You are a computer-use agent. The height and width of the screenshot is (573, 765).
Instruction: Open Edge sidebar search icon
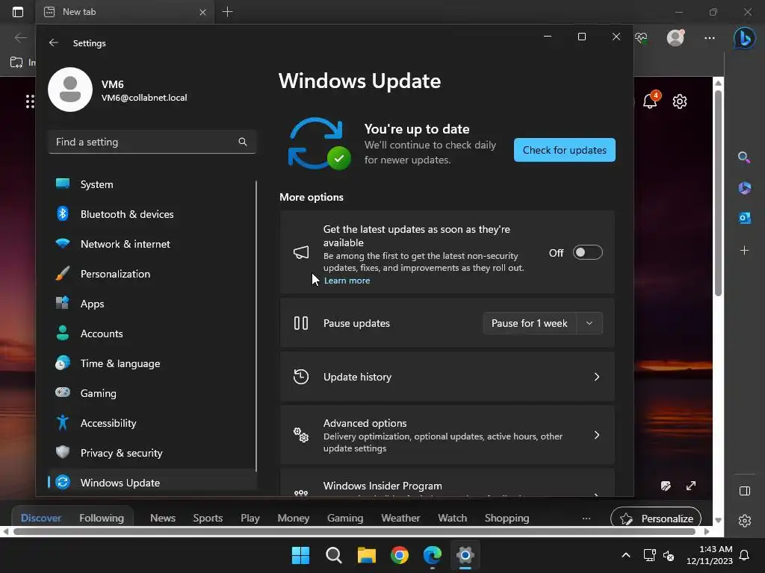pyautogui.click(x=744, y=157)
